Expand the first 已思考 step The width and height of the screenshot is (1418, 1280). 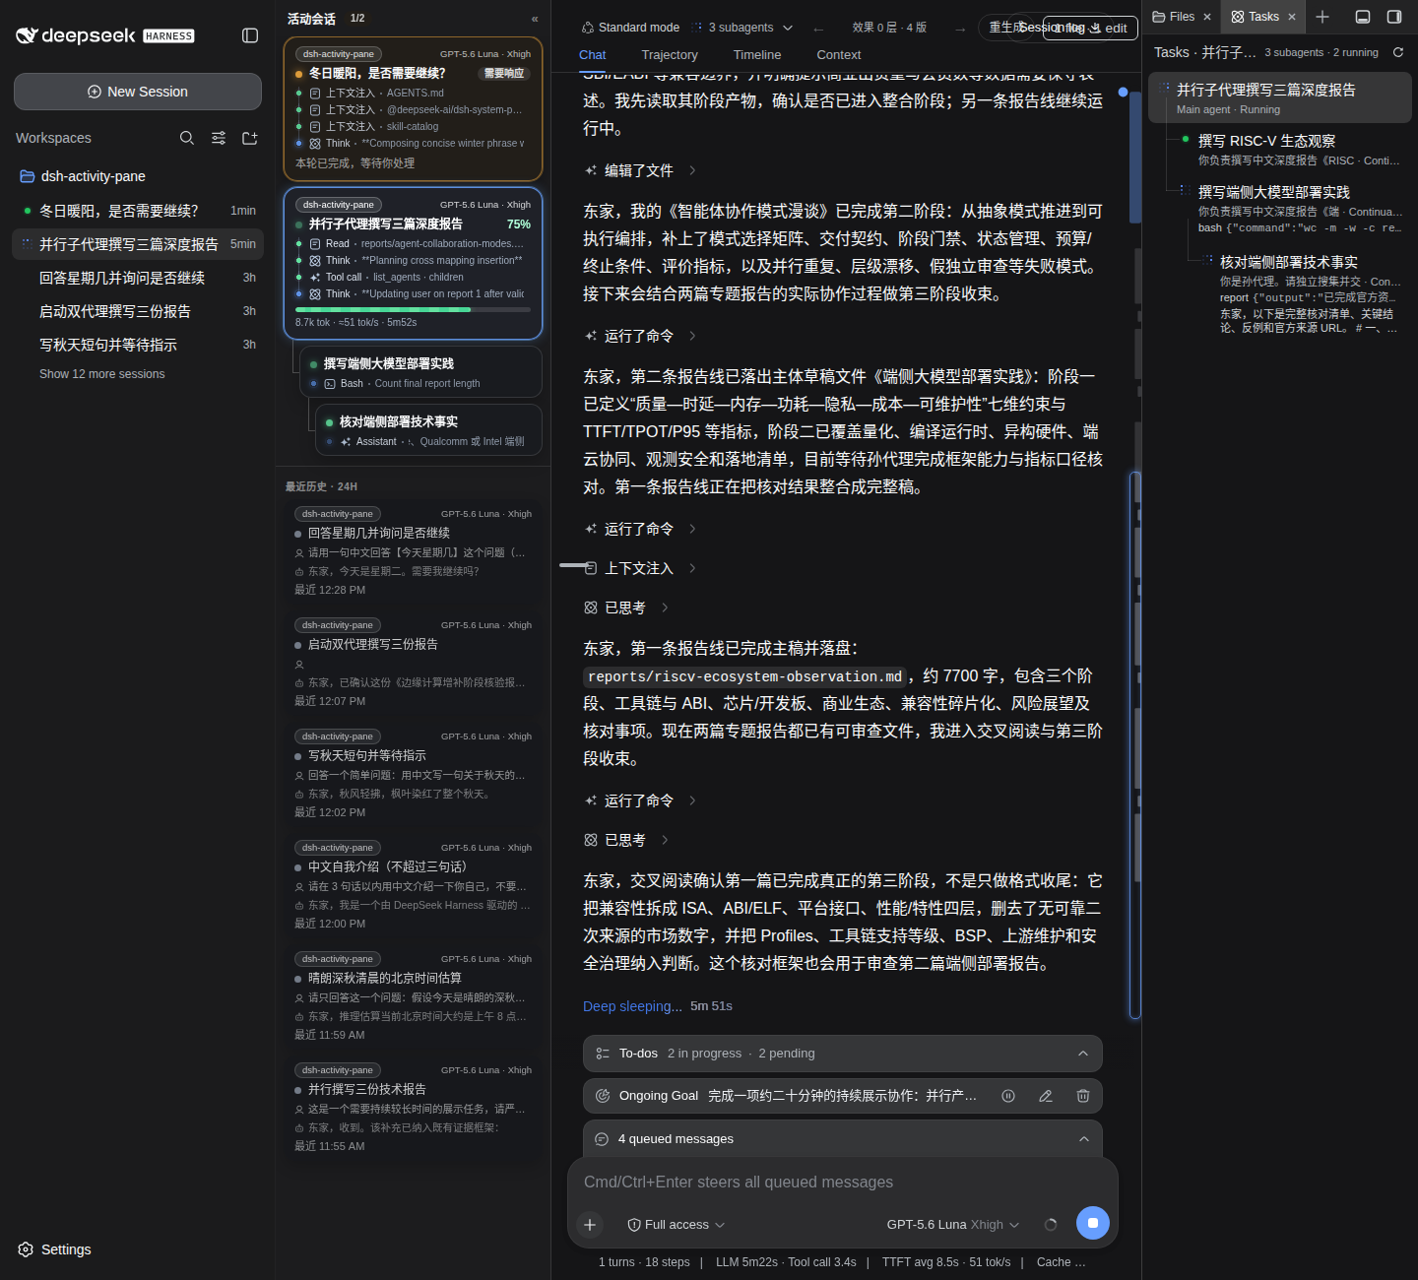[626, 608]
